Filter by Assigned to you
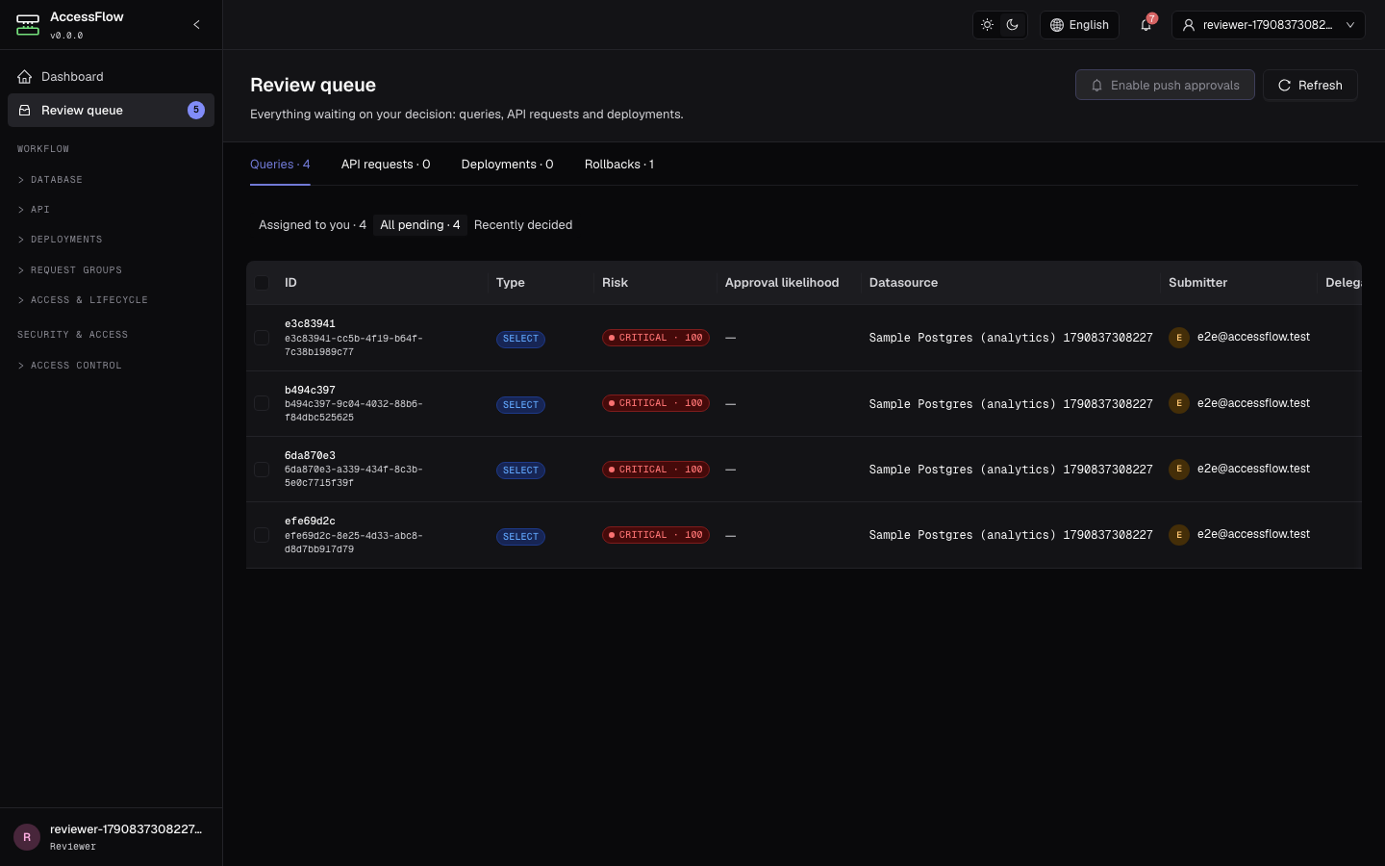 [313, 225]
